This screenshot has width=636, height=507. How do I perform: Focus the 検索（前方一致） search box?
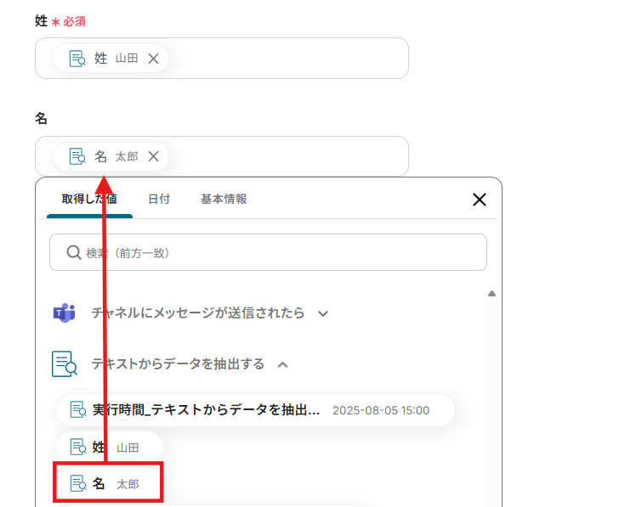point(268,252)
